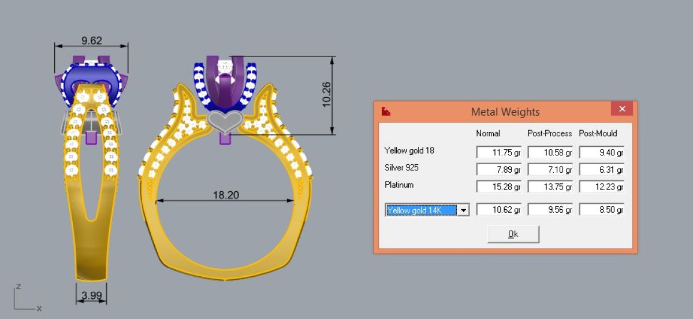The height and width of the screenshot is (319, 693).
Task: Click the 14K Post-Mould 8.50 field
Action: (x=602, y=210)
